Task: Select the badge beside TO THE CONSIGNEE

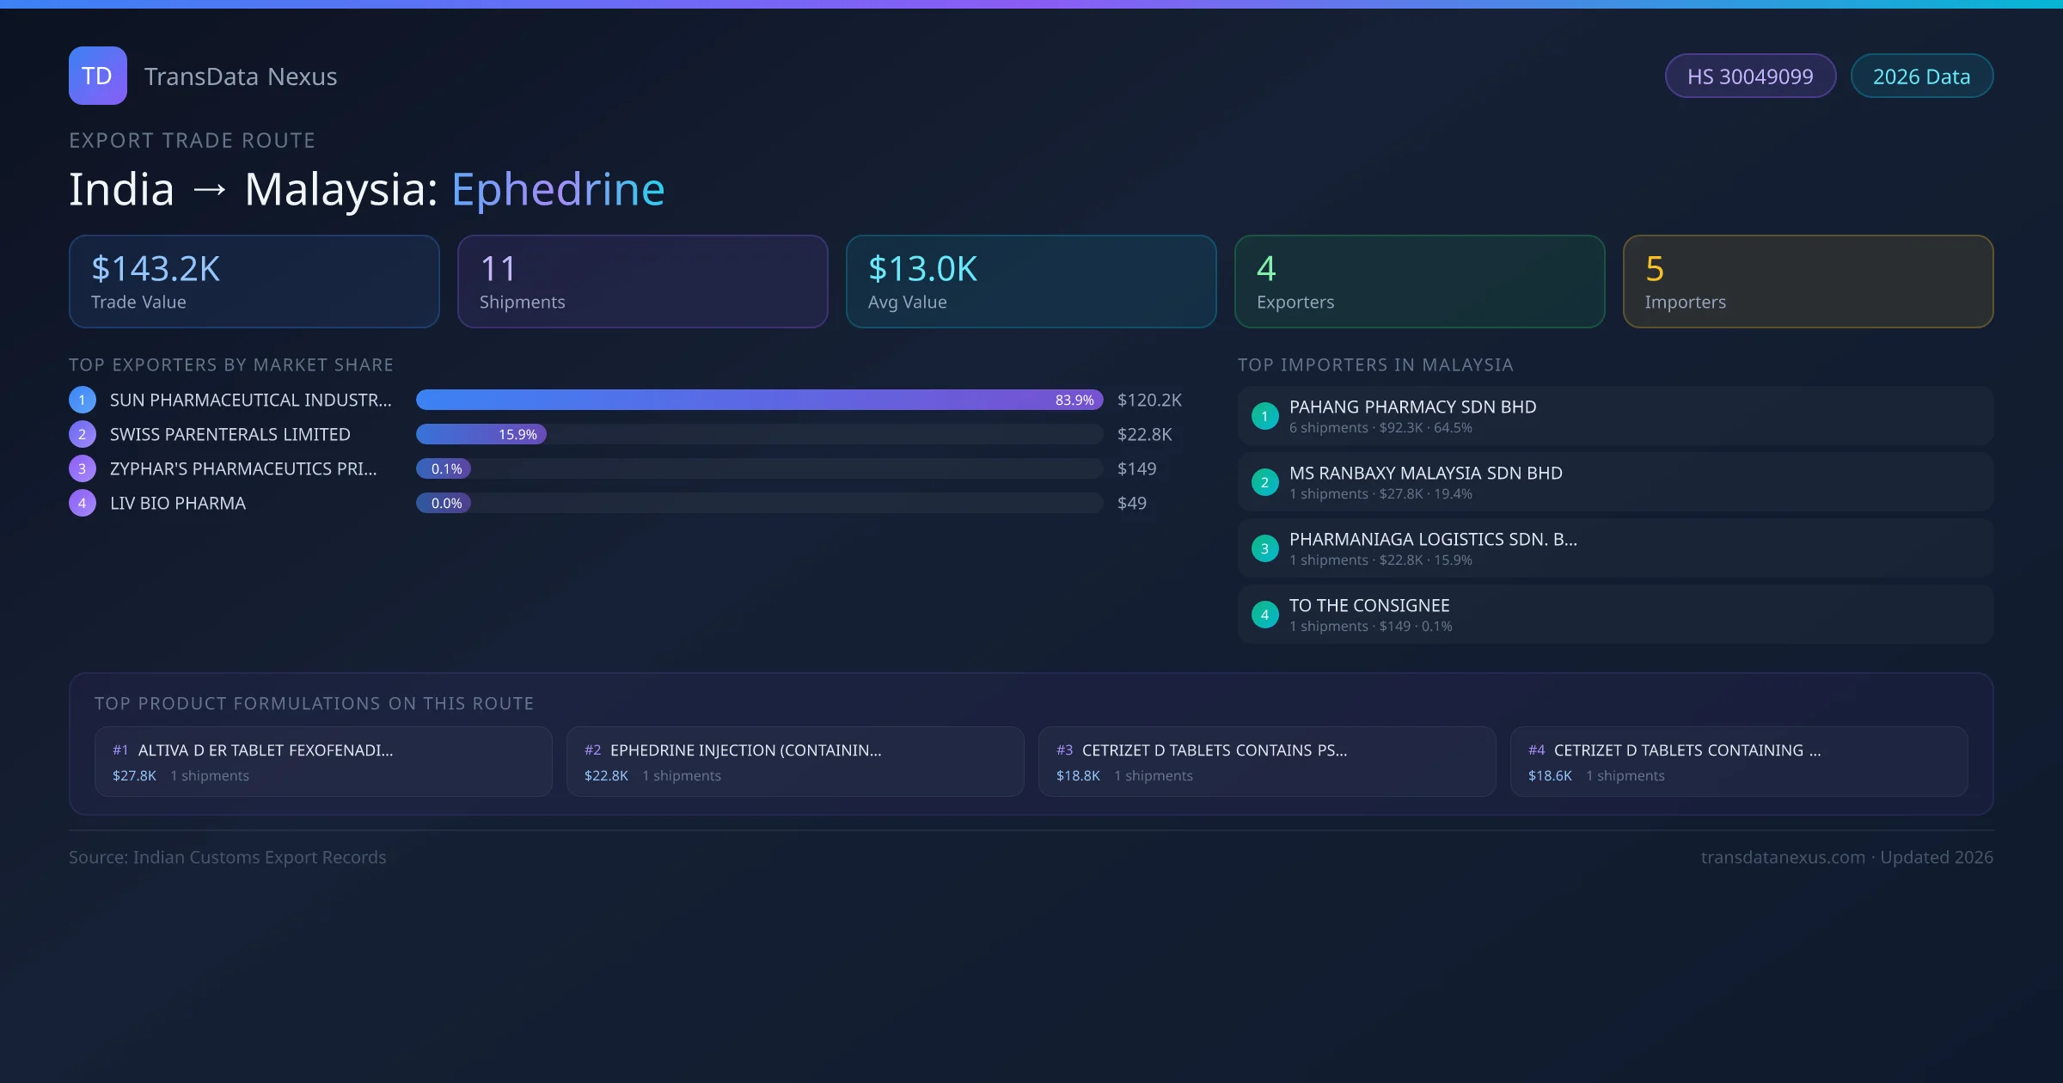Action: coord(1264,614)
